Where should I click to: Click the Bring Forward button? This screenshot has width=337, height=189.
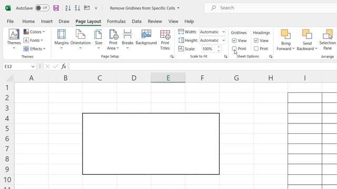285,40
